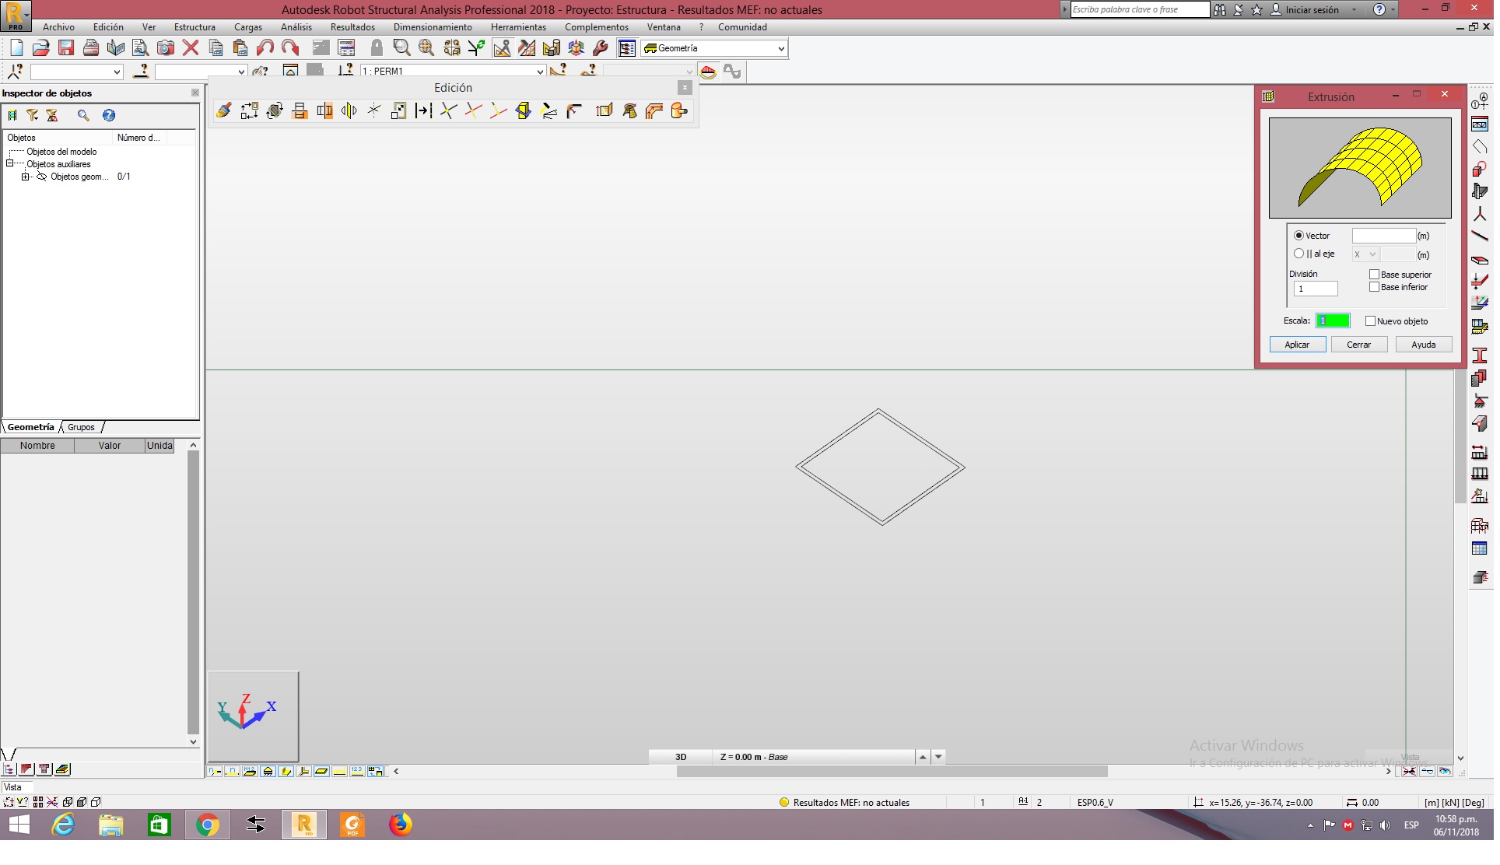Open the Estructura menu
The height and width of the screenshot is (865, 1500).
[x=194, y=27]
